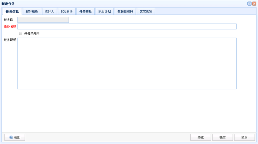This screenshot has height=144, width=258.
Task: Focus the 任务名称 text field
Action: point(127,26)
